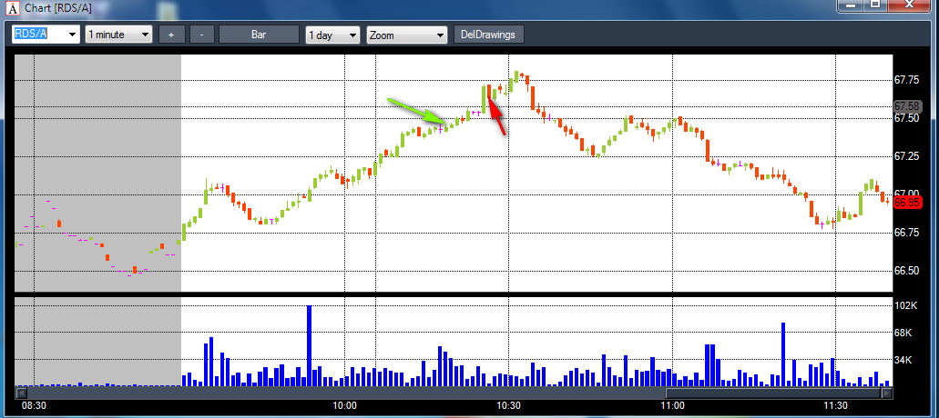Click the 67.00 price axis label
Viewport: 939px width, 418px height.
click(906, 194)
